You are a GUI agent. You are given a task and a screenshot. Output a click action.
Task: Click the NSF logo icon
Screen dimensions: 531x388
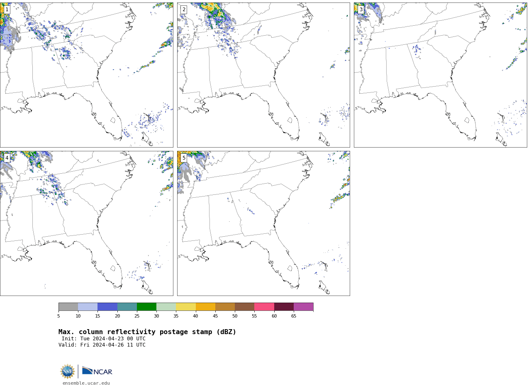pyautogui.click(x=68, y=371)
